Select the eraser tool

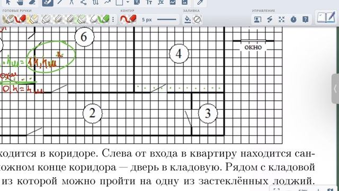coord(32,2)
